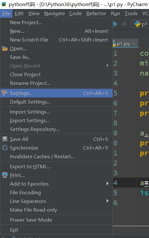Screen dimensions: 149x238
Task: Open the Refactor menu
Action: 96,14
